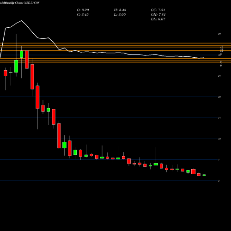Click the low value L: 3.00
Screen dimensions: 231x231
120,15
